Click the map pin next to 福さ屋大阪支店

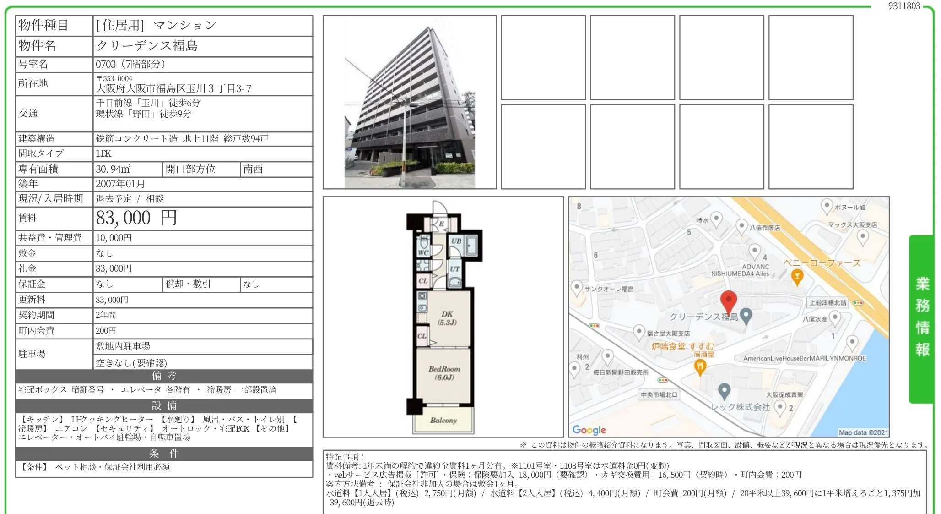[x=639, y=332]
